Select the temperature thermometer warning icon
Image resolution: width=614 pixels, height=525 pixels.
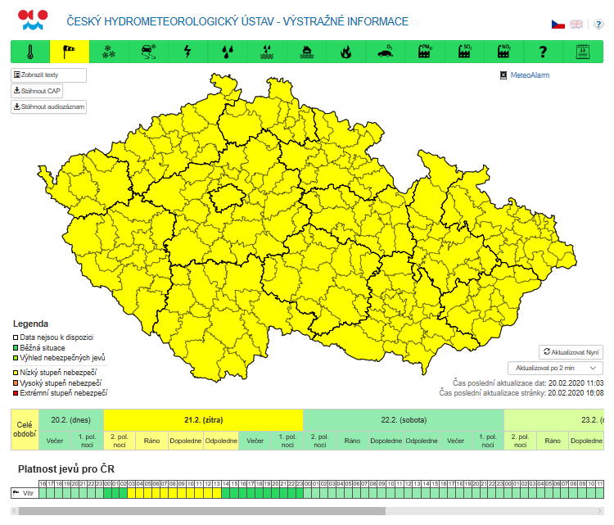point(30,52)
